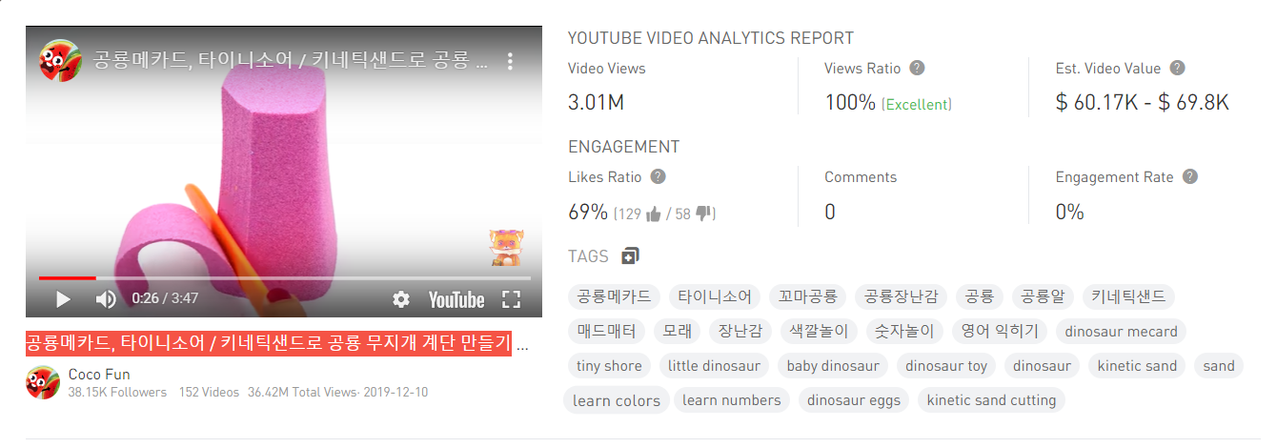Select the 꼬마공룡 tag

coord(807,296)
